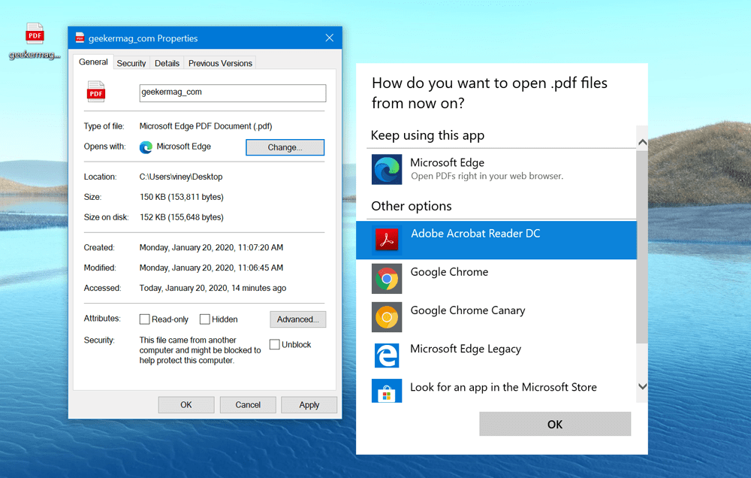Switch to the Previous Versions tab
Screen dimensions: 751x478
pyautogui.click(x=220, y=63)
